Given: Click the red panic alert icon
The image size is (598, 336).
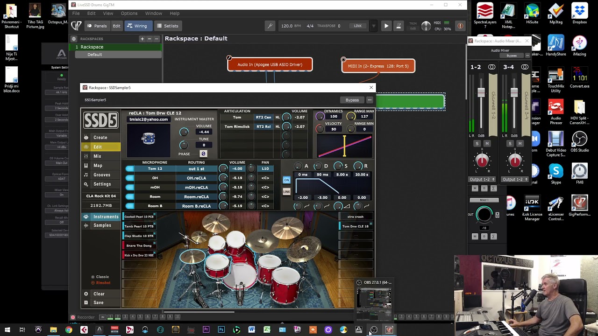Looking at the screenshot, I should 460,26.
